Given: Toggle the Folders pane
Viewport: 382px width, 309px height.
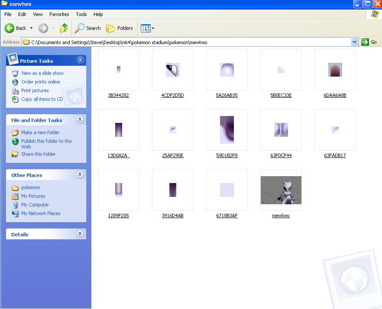Looking at the screenshot, I should (120, 28).
